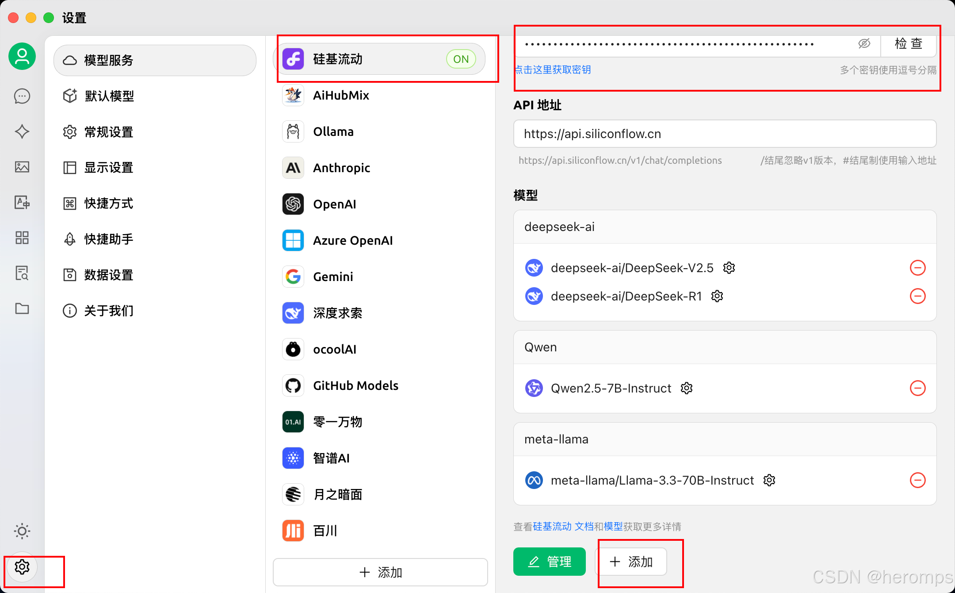Screen dimensions: 955x593
Task: Click the sparkle agents sidebar icon
Action: point(22,131)
